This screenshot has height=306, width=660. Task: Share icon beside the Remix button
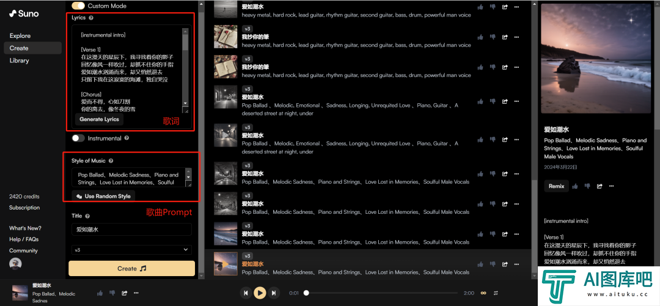coord(599,186)
